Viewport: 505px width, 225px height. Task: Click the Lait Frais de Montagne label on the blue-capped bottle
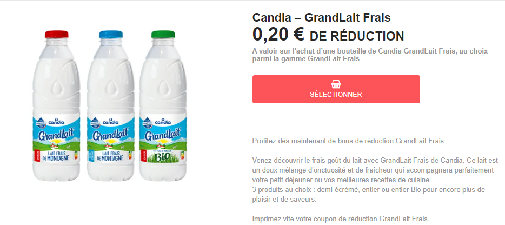[x=110, y=156]
